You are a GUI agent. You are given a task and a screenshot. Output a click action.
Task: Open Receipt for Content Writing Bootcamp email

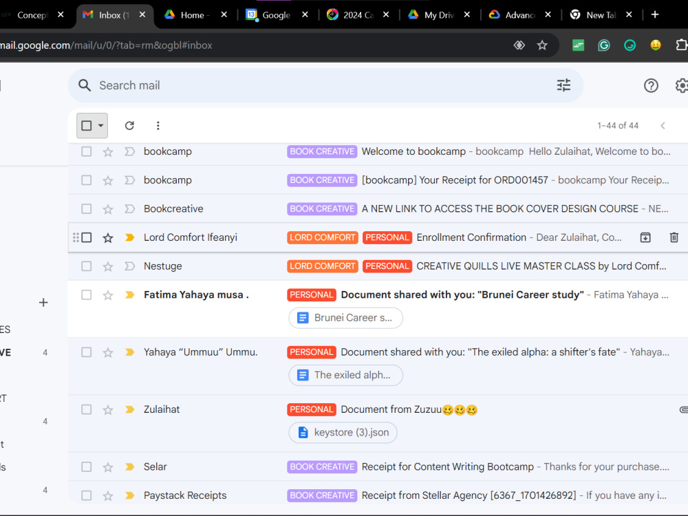coord(448,466)
